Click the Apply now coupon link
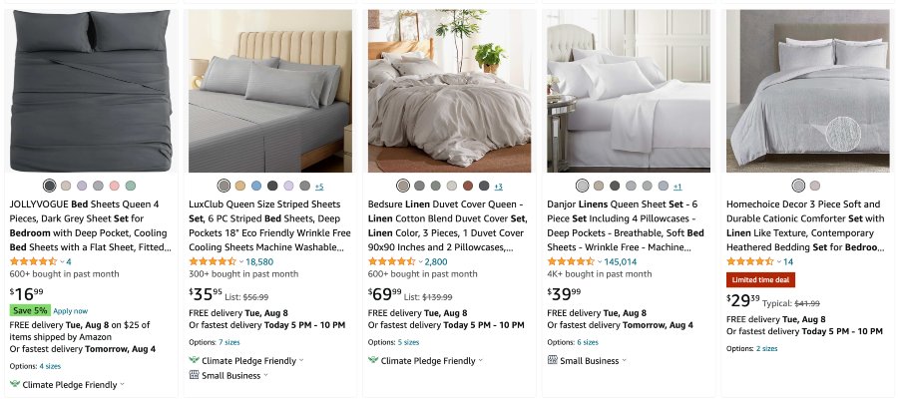The height and width of the screenshot is (399, 898). (70, 311)
